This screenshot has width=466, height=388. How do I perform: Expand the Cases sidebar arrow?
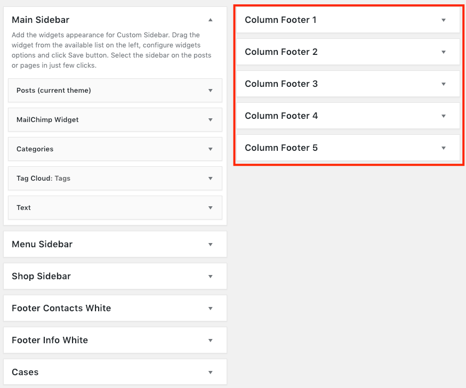(x=211, y=372)
